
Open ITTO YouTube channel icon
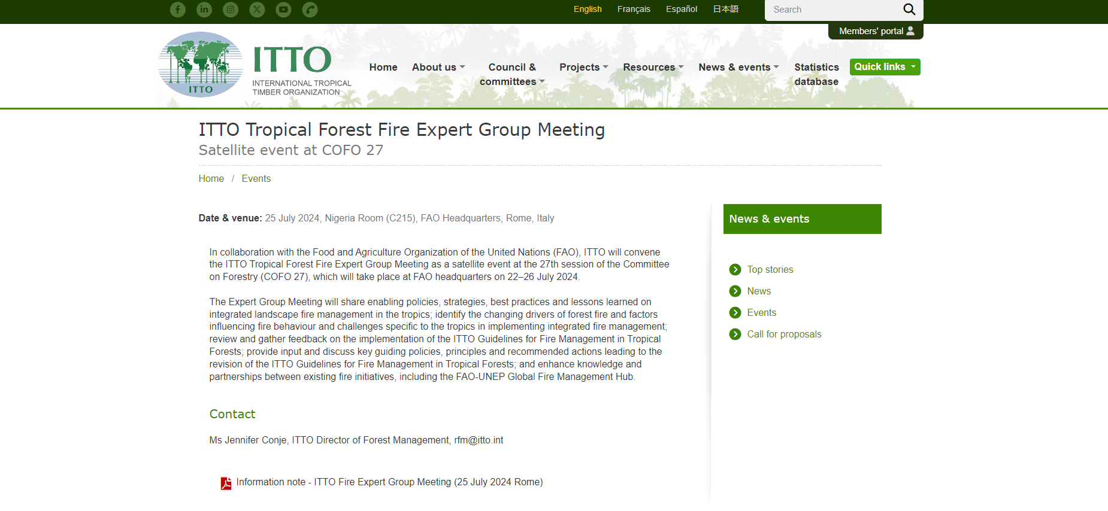click(283, 10)
